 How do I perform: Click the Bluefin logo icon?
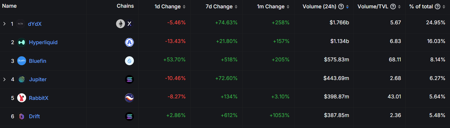pyautogui.click(x=22, y=61)
